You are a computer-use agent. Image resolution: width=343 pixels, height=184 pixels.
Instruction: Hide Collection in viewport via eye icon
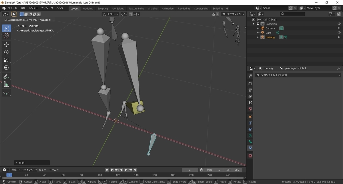coord(339,24)
